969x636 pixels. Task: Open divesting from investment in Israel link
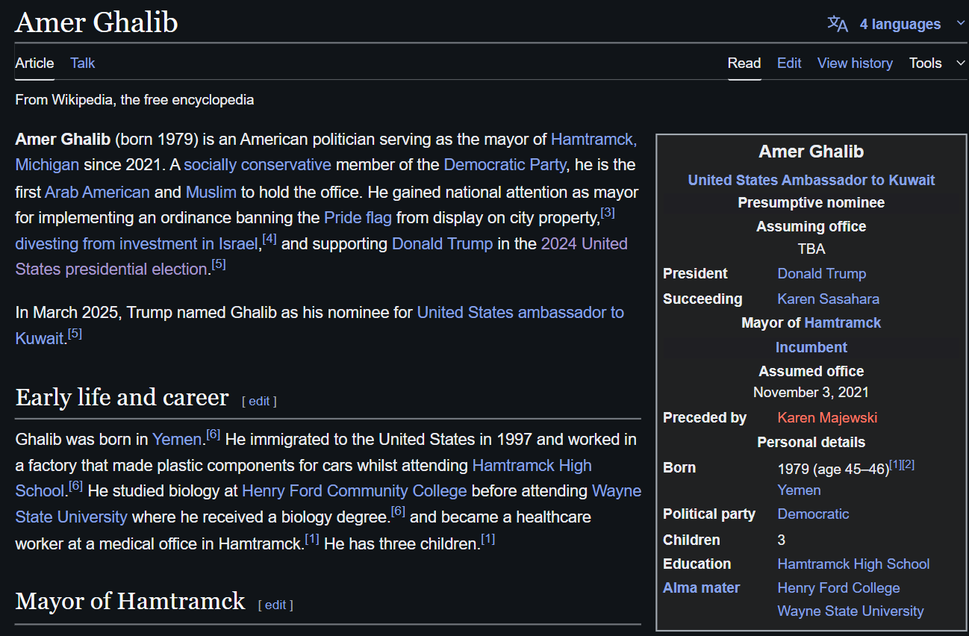(x=137, y=243)
